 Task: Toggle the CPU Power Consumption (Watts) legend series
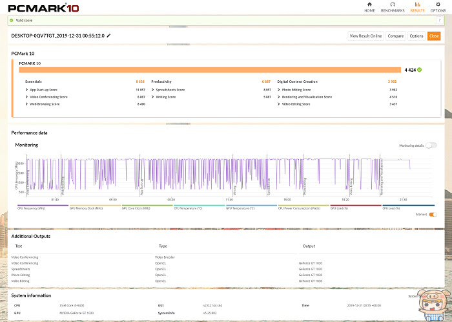(x=303, y=207)
